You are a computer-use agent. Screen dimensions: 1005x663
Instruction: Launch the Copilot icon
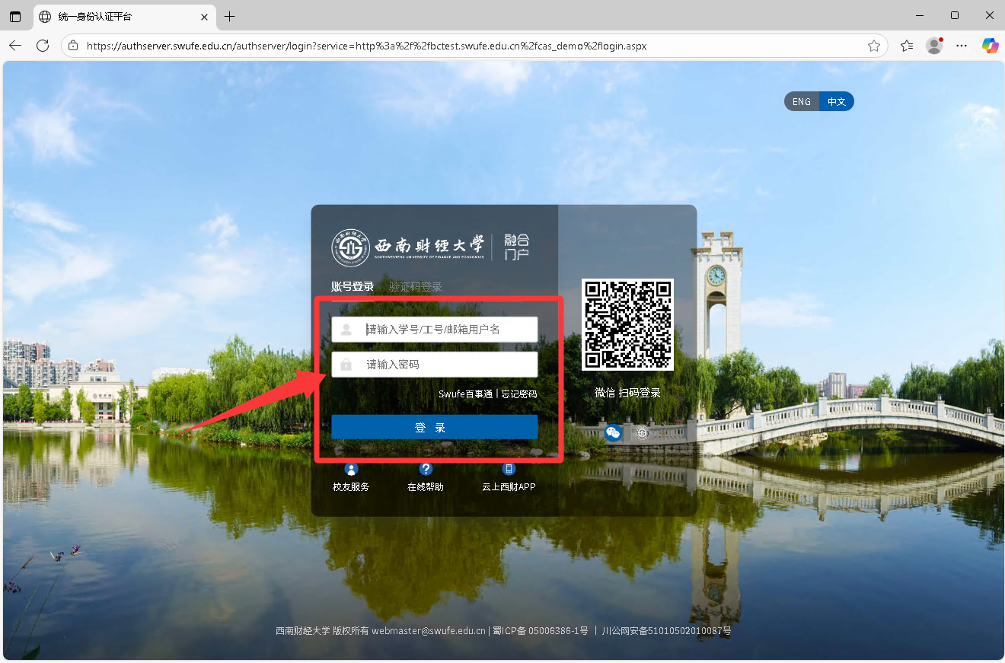coord(990,46)
